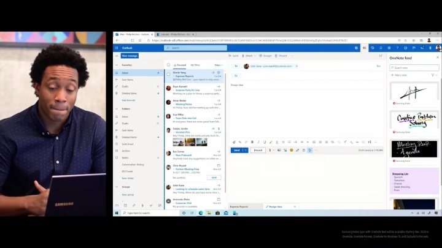Show the Bcc field
This screenshot has height=248, width=442.
tap(379, 66)
